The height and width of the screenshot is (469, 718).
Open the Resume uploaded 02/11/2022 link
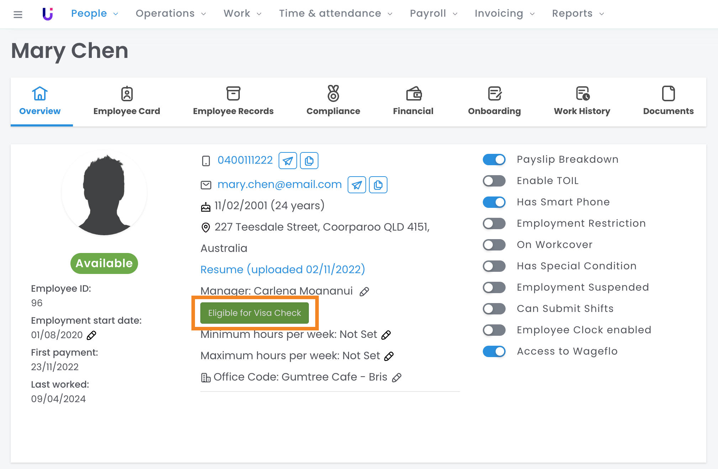click(283, 269)
